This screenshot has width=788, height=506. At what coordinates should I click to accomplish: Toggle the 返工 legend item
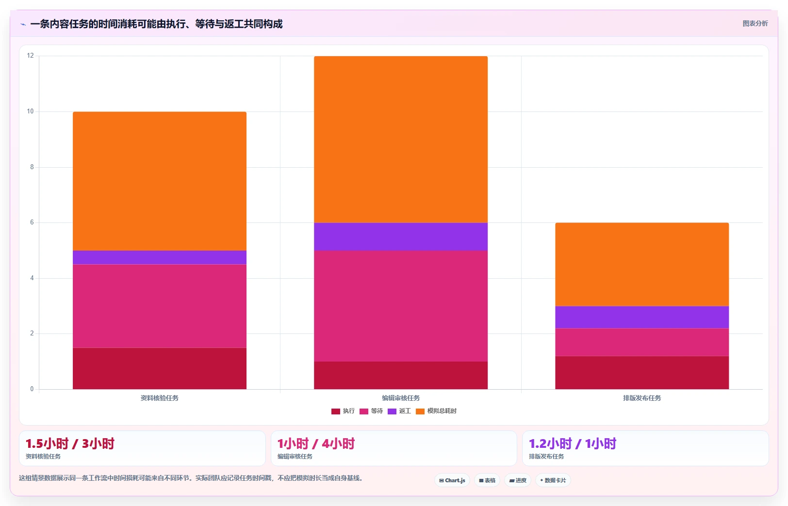[399, 411]
